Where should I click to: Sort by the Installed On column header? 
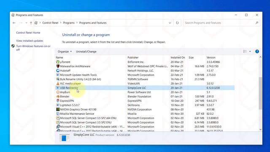[x=178, y=57]
